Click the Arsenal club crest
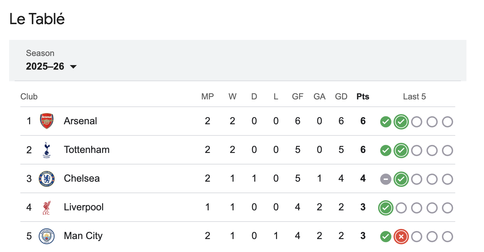The height and width of the screenshot is (252, 484). 47,121
